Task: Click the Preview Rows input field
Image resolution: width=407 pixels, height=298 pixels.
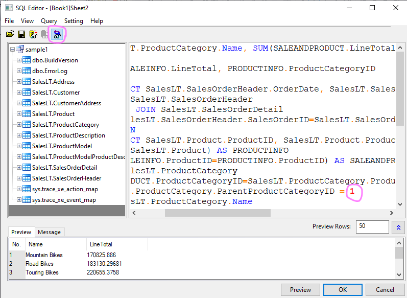Action: pos(372,226)
